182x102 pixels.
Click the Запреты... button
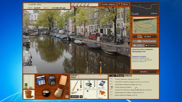coord(145,72)
